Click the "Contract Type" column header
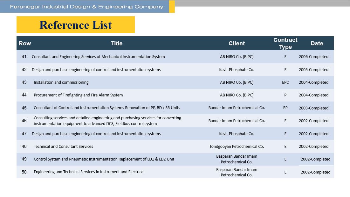350x197 pixels. (285, 43)
